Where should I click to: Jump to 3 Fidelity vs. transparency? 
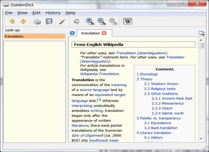pos(159,118)
